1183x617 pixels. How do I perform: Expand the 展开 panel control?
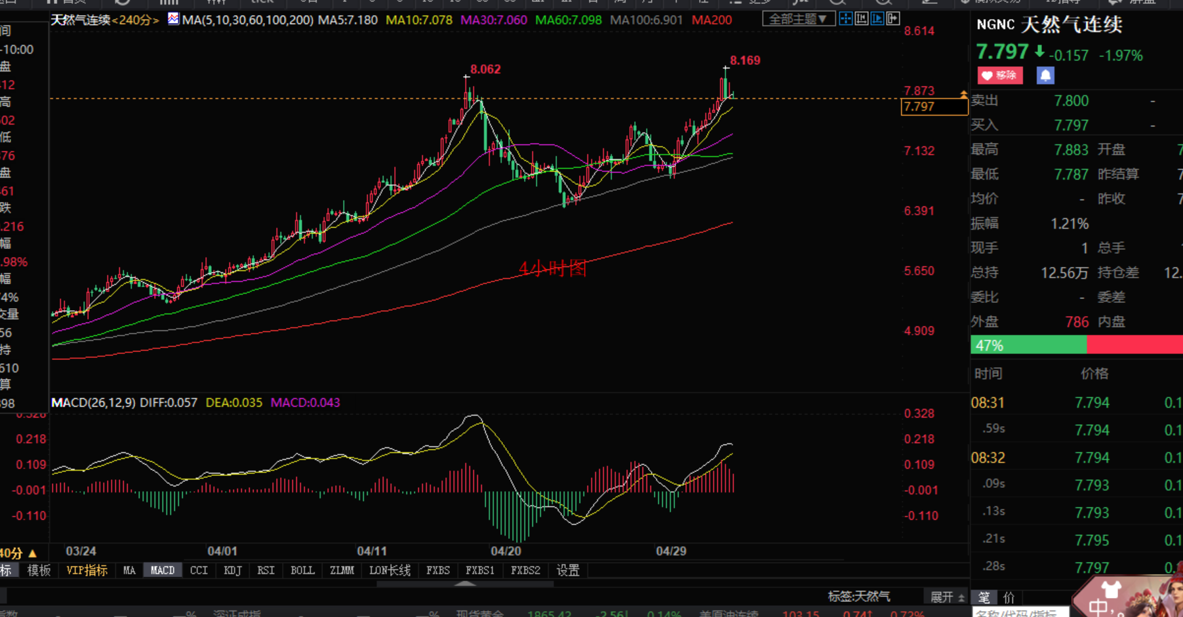[947, 597]
